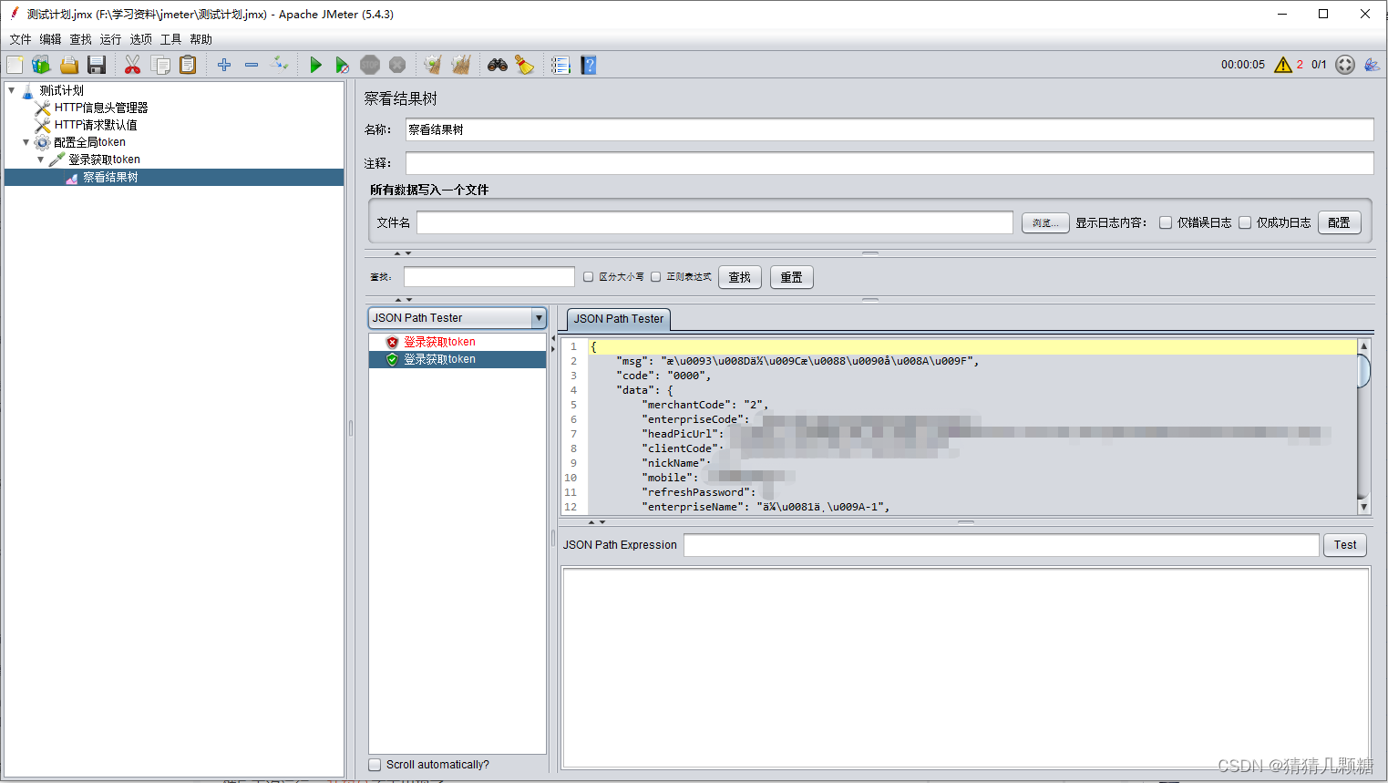Click the New test plan icon

click(15, 65)
